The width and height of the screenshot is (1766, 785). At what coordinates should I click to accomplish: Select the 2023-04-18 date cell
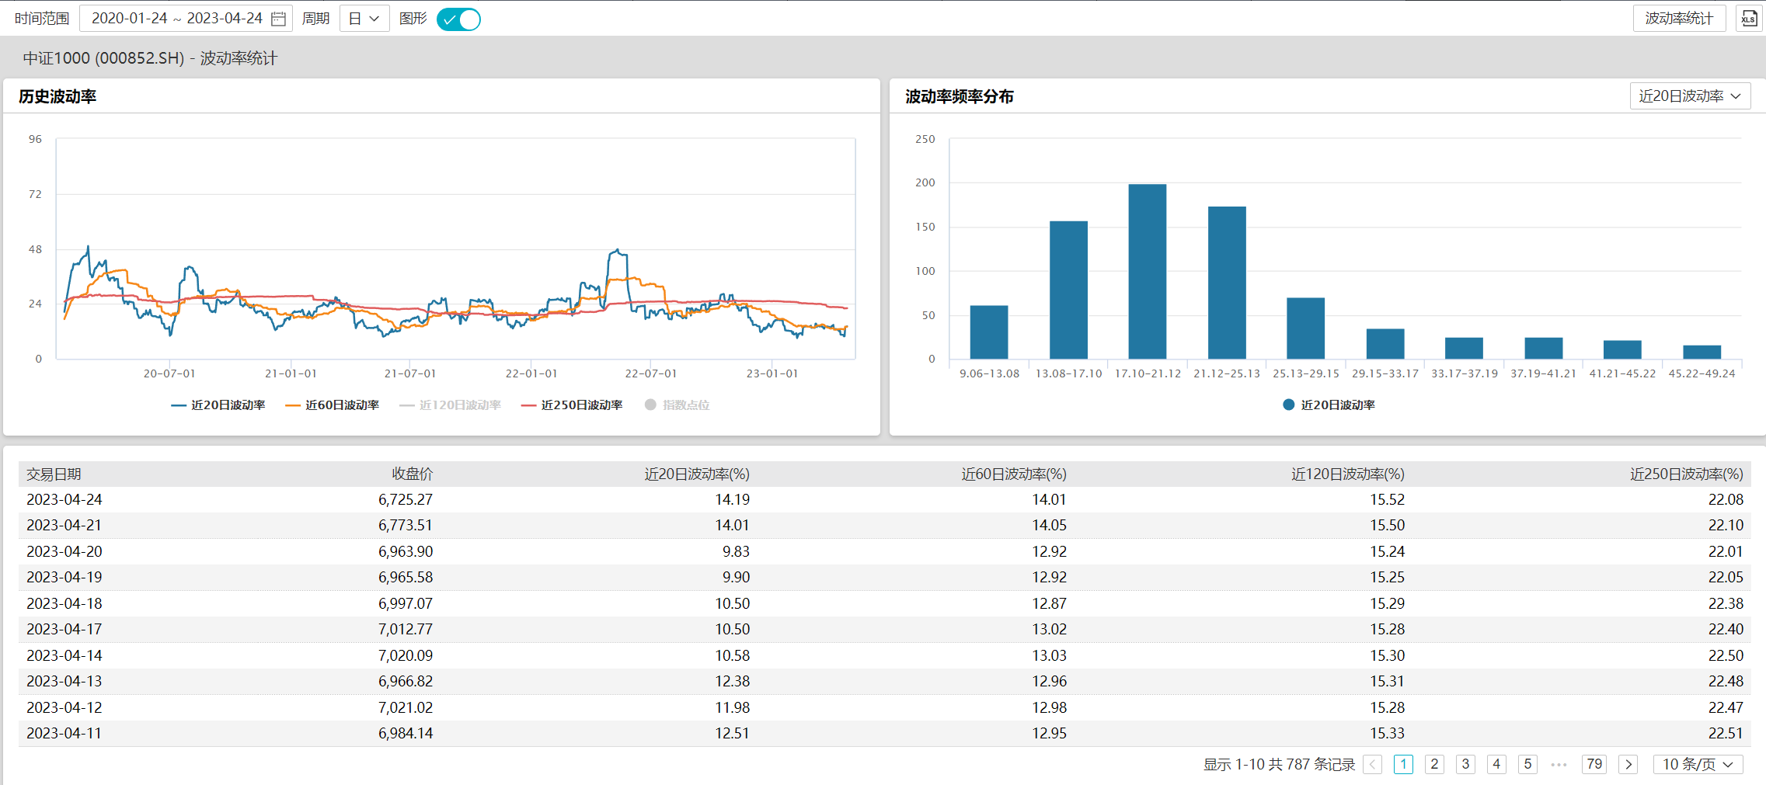64,604
